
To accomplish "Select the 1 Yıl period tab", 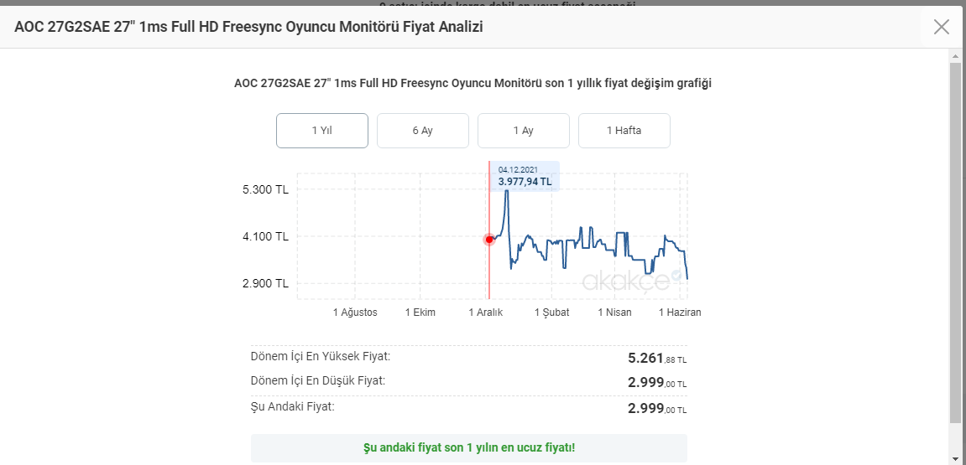I will coord(322,131).
